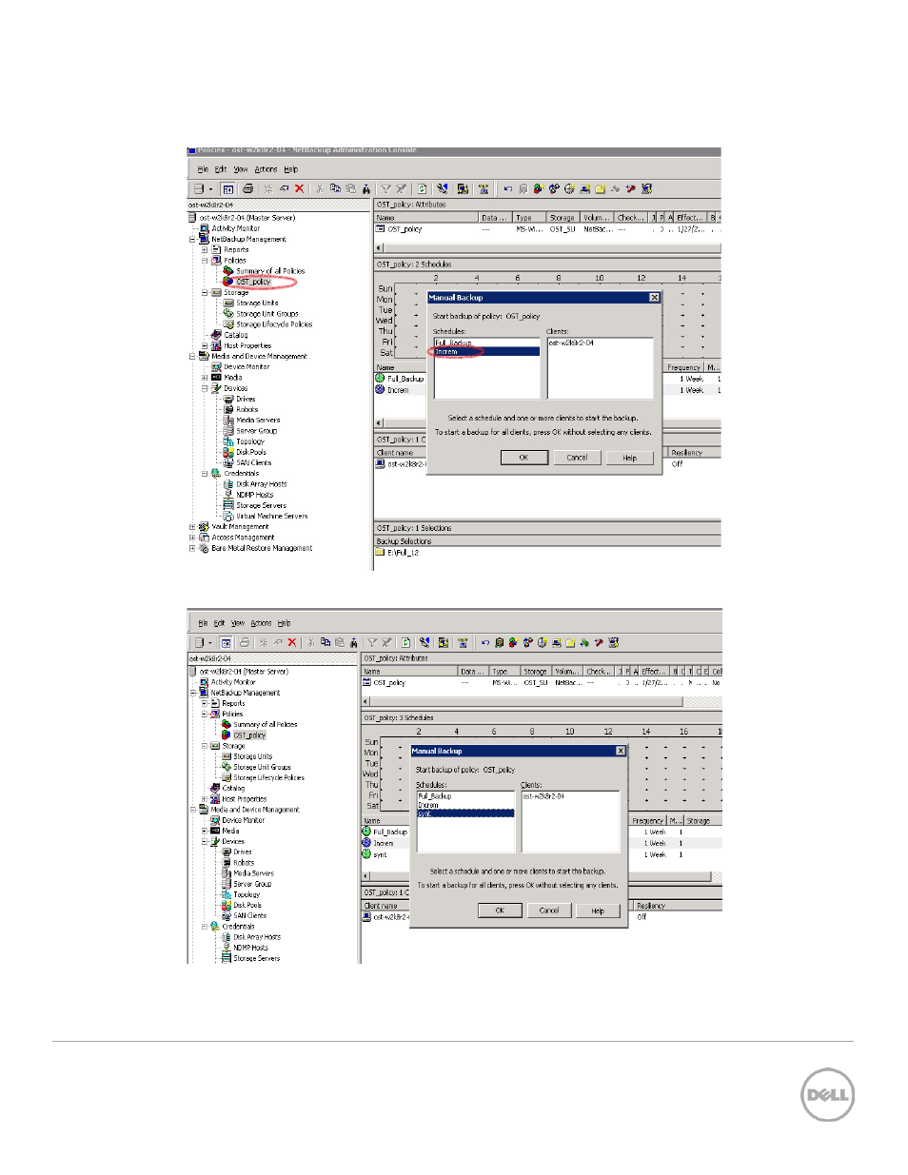
Task: Click OK in upper Manual Backup dialog
Action: click(x=524, y=458)
